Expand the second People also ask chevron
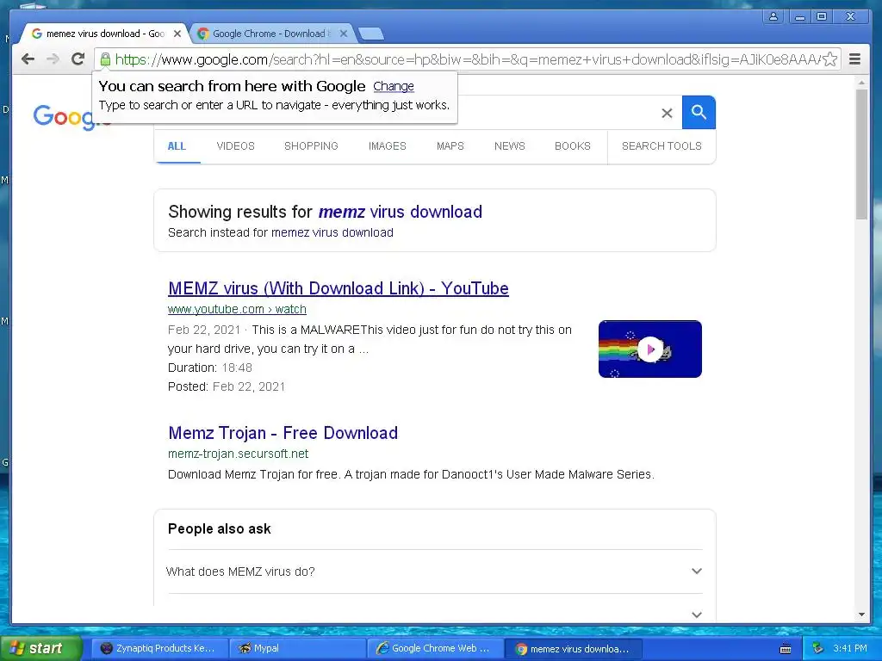Viewport: 882px width, 661px height. (x=696, y=615)
